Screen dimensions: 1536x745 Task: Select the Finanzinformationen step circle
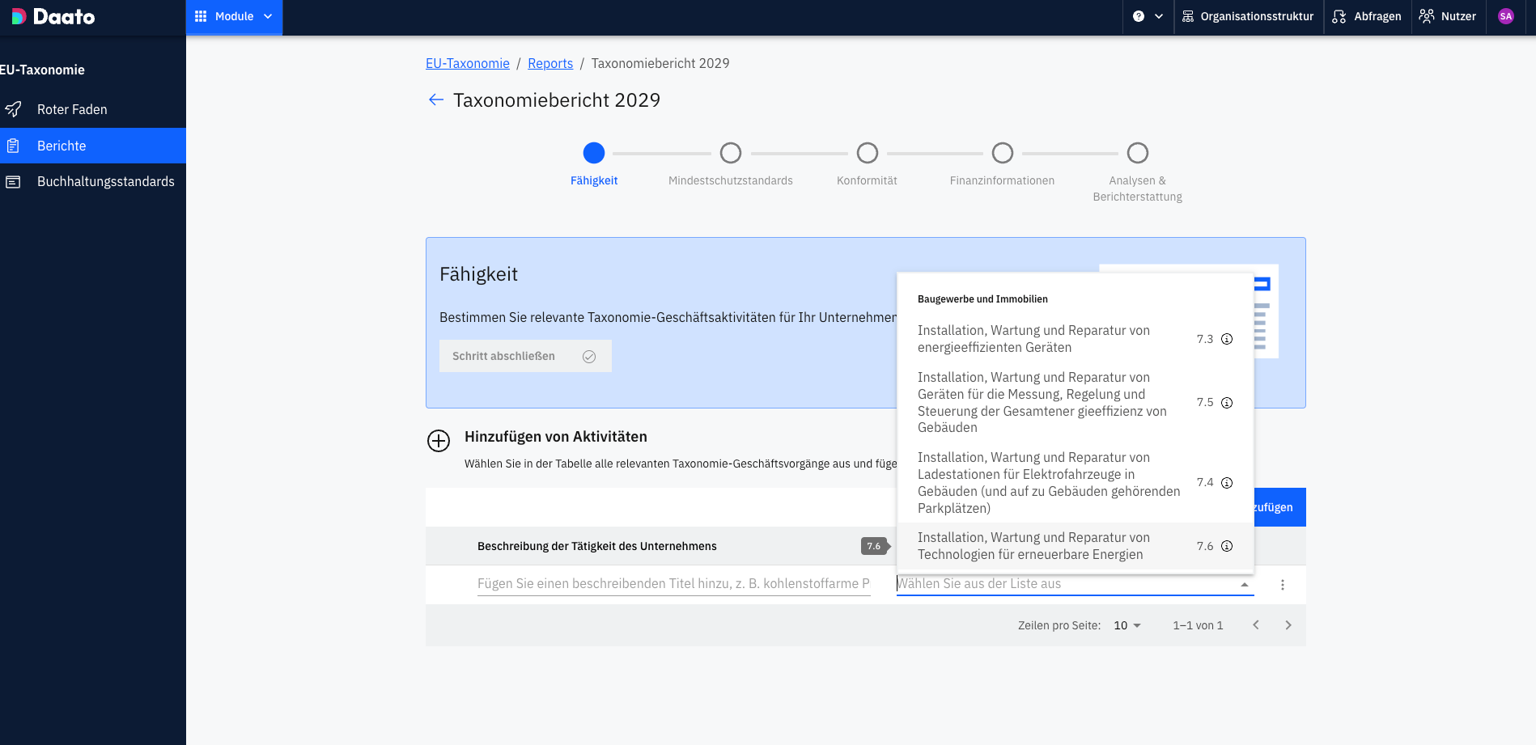point(1003,153)
